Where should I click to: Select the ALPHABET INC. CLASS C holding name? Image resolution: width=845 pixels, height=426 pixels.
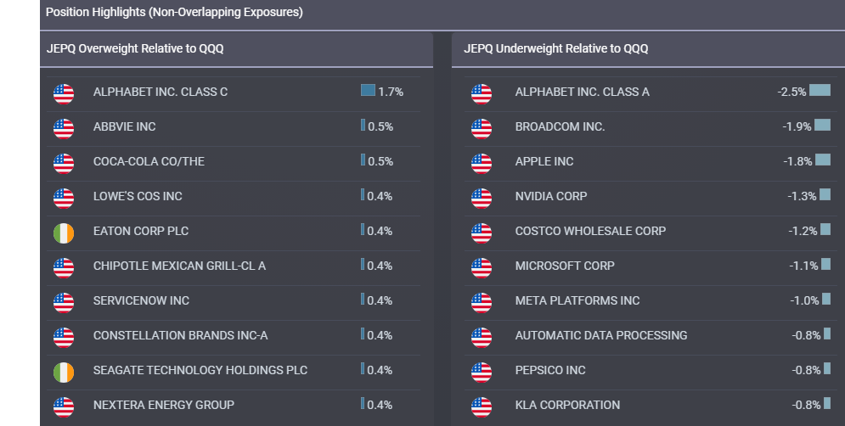[160, 92]
